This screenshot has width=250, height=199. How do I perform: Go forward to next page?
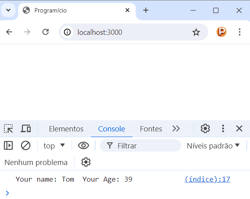tap(27, 32)
